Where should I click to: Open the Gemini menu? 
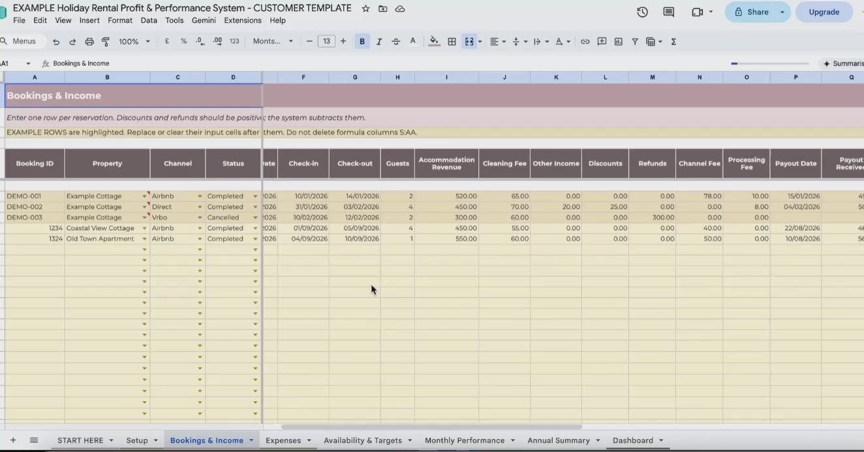click(x=204, y=20)
